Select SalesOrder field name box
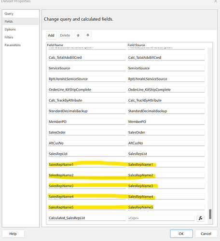Viewport: 220px width, 241px height. pyautogui.click(x=87, y=133)
